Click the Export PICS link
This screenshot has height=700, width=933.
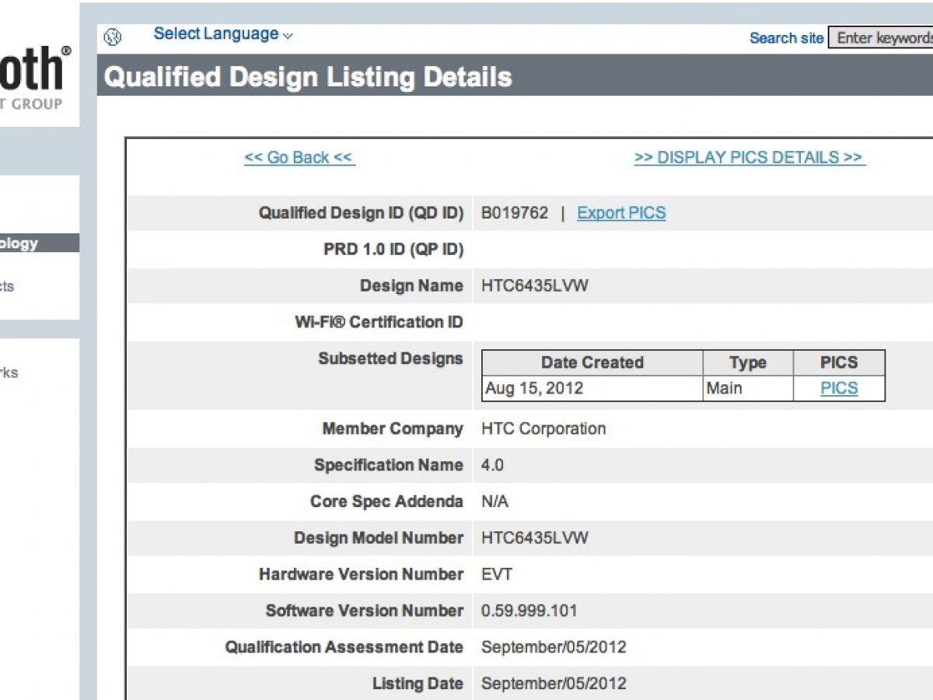620,213
